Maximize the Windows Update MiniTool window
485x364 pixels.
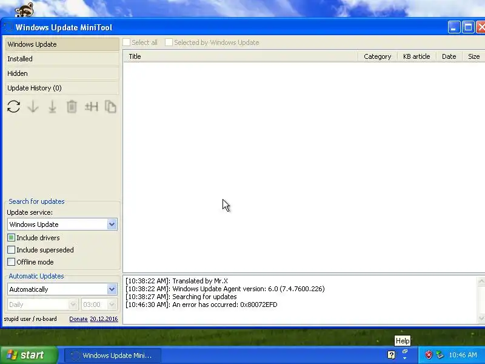pos(468,27)
